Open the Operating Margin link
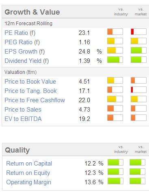This screenshot has height=196, width=149. (28, 182)
